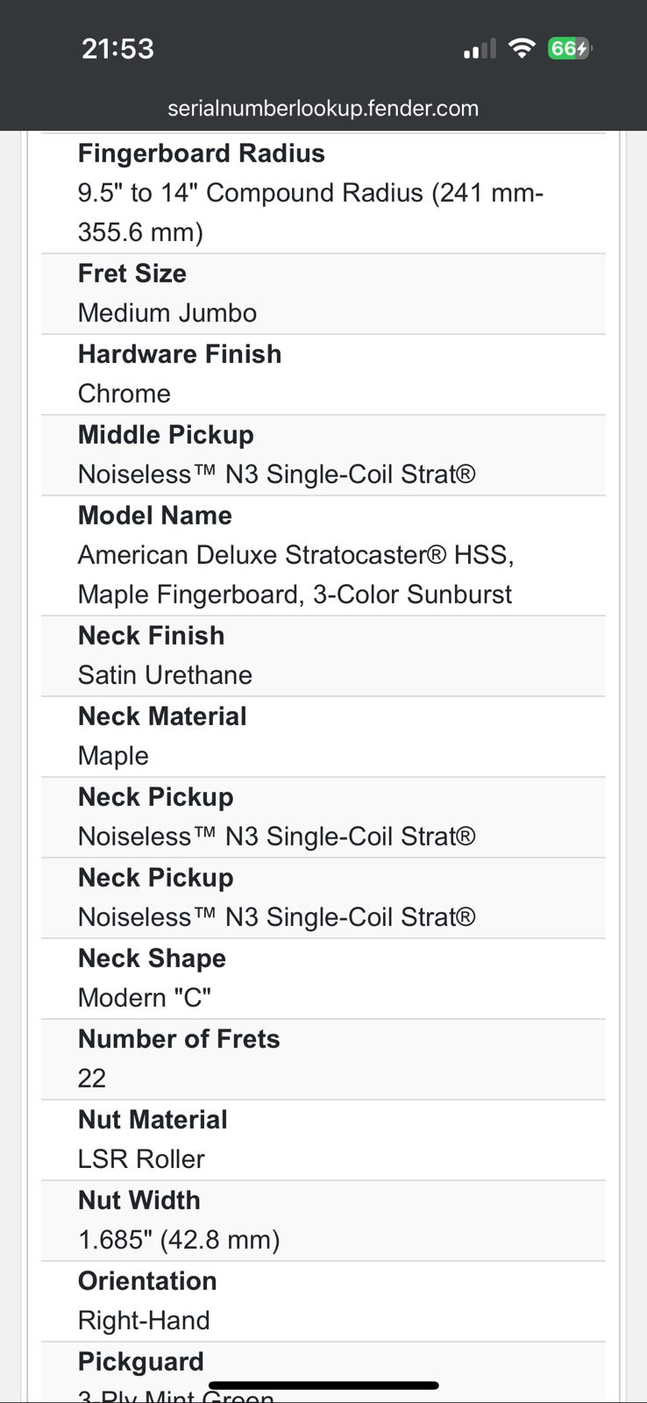
Task: Click the Hardware Finish label
Action: click(x=179, y=354)
